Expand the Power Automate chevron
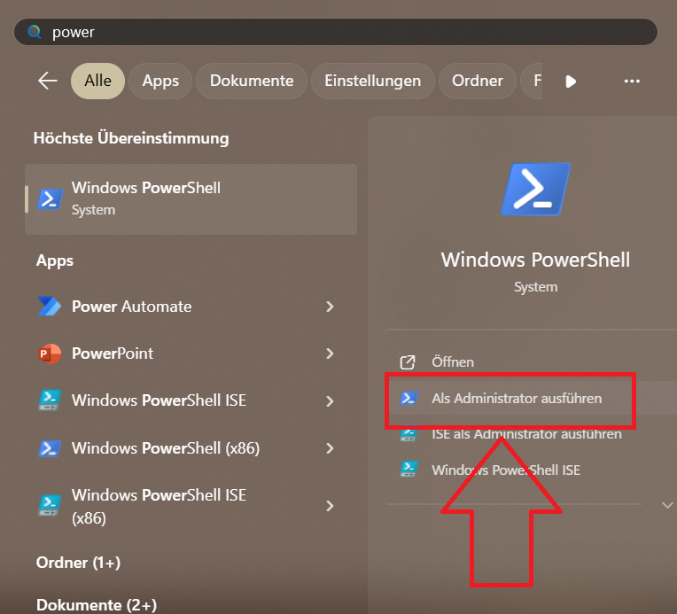Viewport: 677px width, 614px height. pos(330,307)
